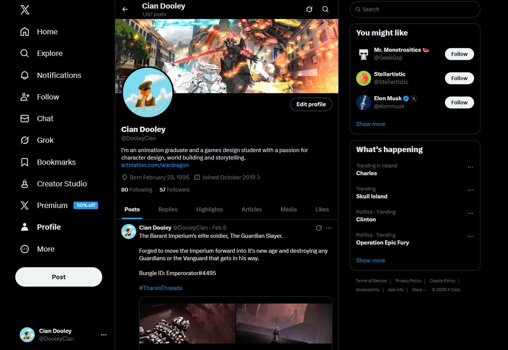Switch to the Articles tab
The width and height of the screenshot is (508, 350).
(x=252, y=209)
